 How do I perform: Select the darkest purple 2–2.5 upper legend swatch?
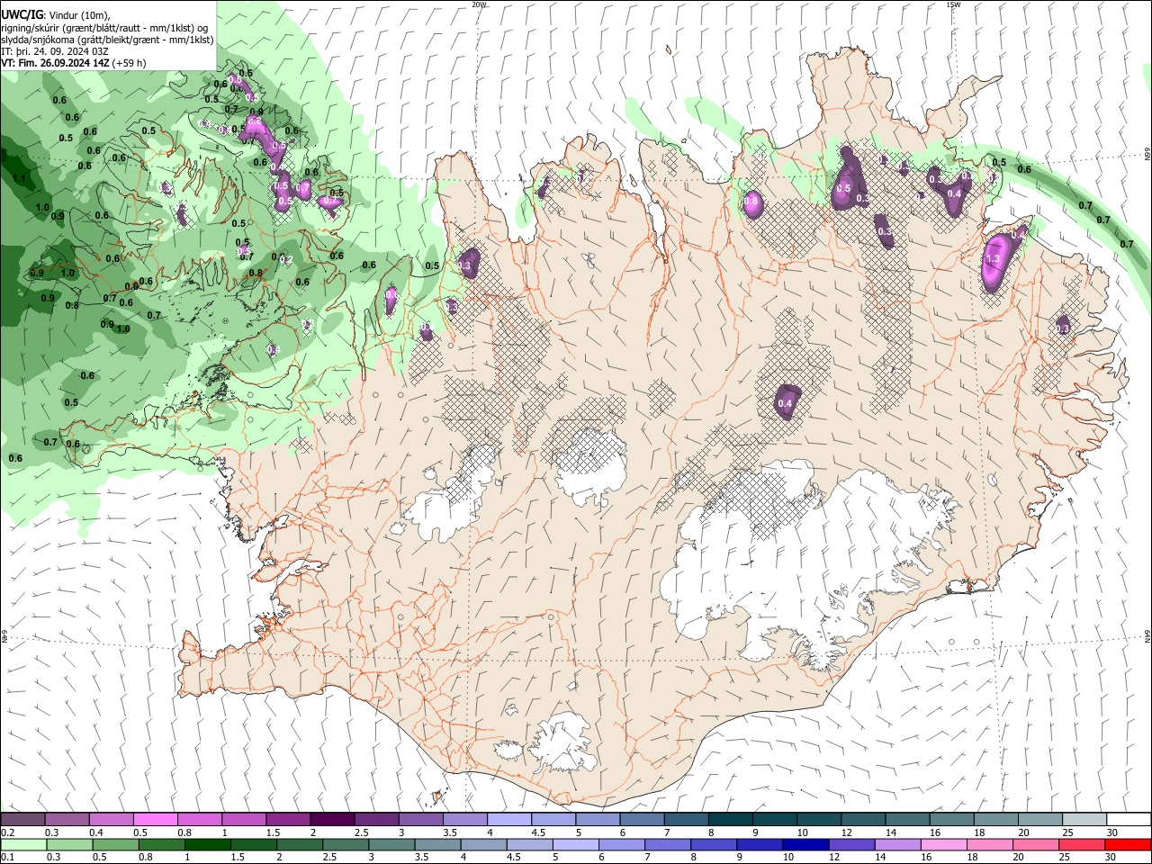[332, 820]
